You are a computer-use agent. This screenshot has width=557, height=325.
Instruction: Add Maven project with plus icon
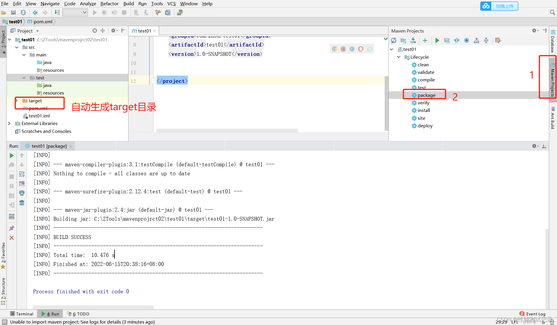425,40
